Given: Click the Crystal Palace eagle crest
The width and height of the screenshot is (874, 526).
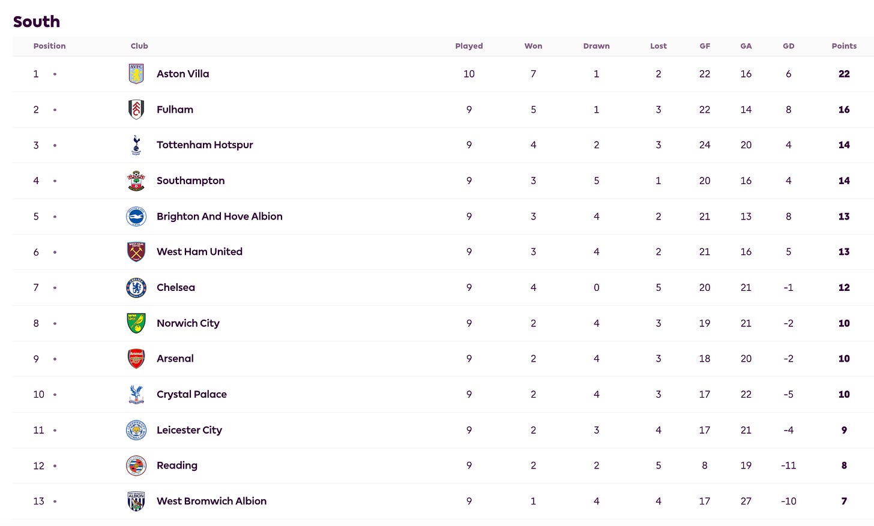Looking at the screenshot, I should click(136, 395).
